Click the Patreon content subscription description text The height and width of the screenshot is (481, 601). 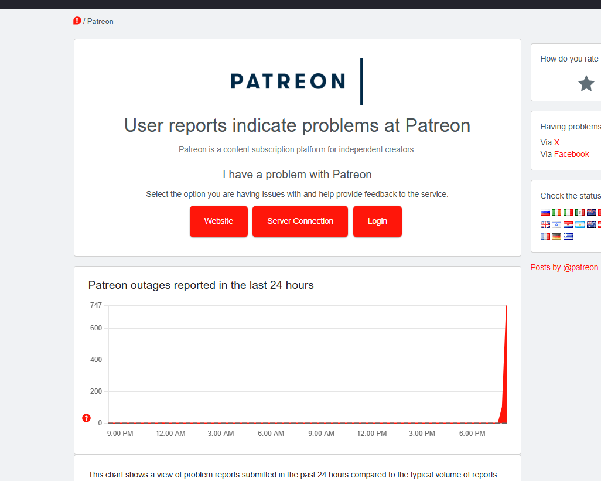pos(297,149)
